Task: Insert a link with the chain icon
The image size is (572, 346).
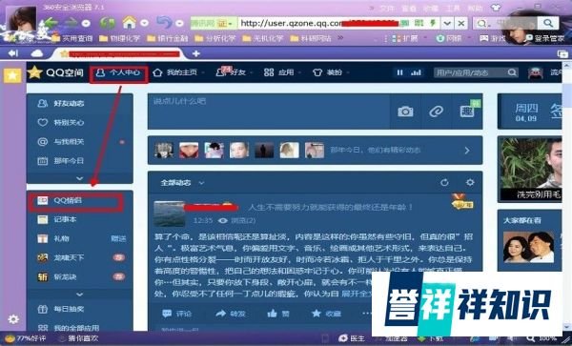Action: coord(436,112)
